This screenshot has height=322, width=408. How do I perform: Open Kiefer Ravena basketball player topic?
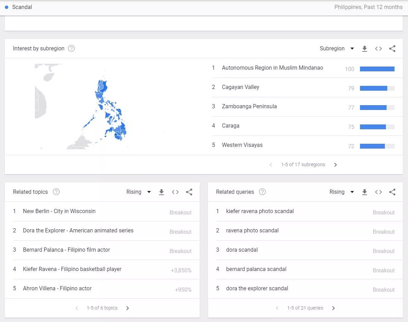(72, 269)
